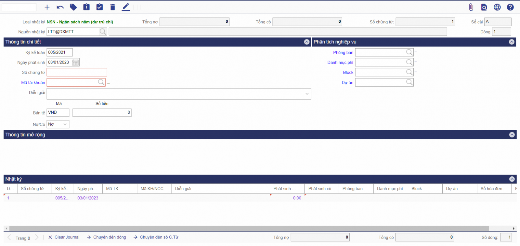Click Chuyển đến dòng button
The width and height of the screenshot is (520, 246).
pos(106,237)
